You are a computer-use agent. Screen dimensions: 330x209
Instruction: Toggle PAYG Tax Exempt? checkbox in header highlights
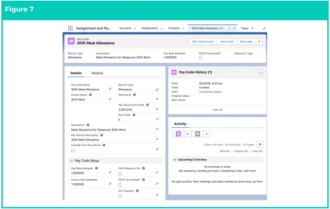(x=201, y=58)
